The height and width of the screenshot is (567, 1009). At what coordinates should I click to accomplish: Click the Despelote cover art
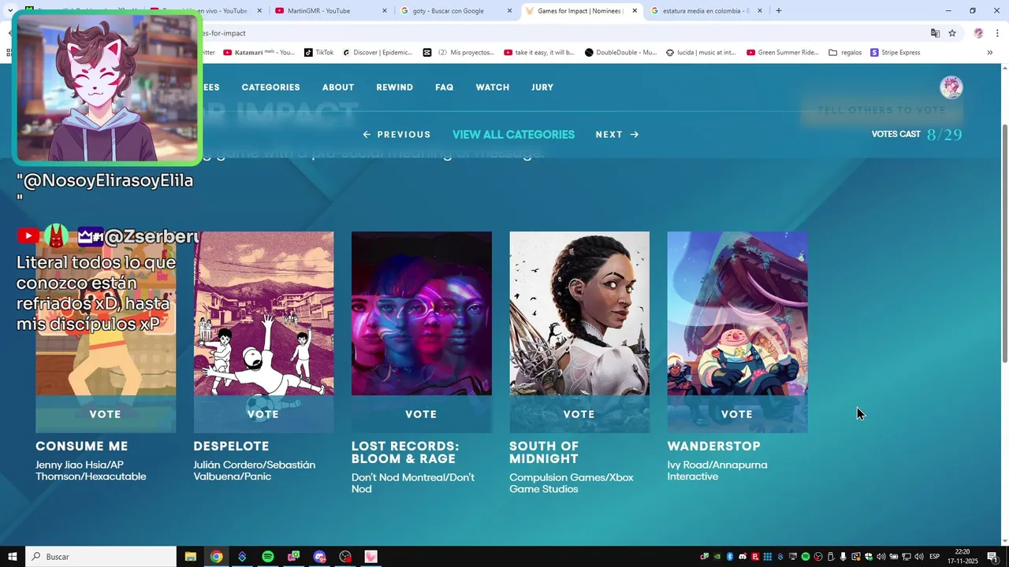point(263,313)
